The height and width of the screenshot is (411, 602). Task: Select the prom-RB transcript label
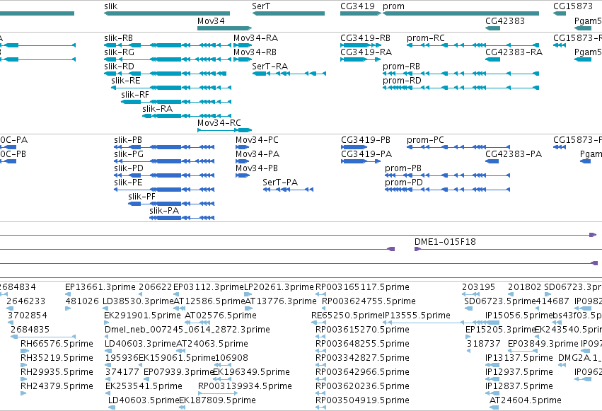[401, 66]
